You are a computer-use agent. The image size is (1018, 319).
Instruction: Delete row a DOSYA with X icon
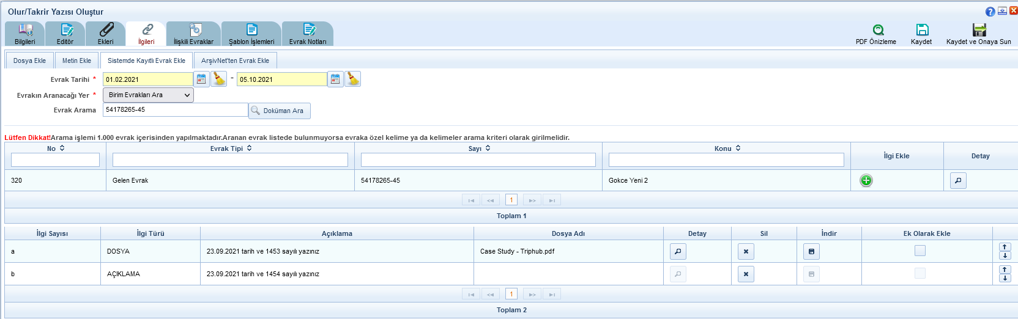[746, 251]
